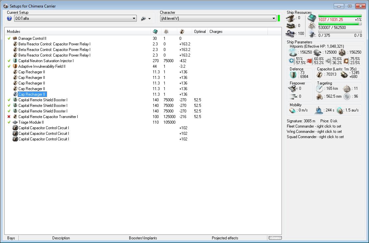This screenshot has height=243, width=369.
Task: Click the blue help question-mark icon
Action: coord(10,18)
